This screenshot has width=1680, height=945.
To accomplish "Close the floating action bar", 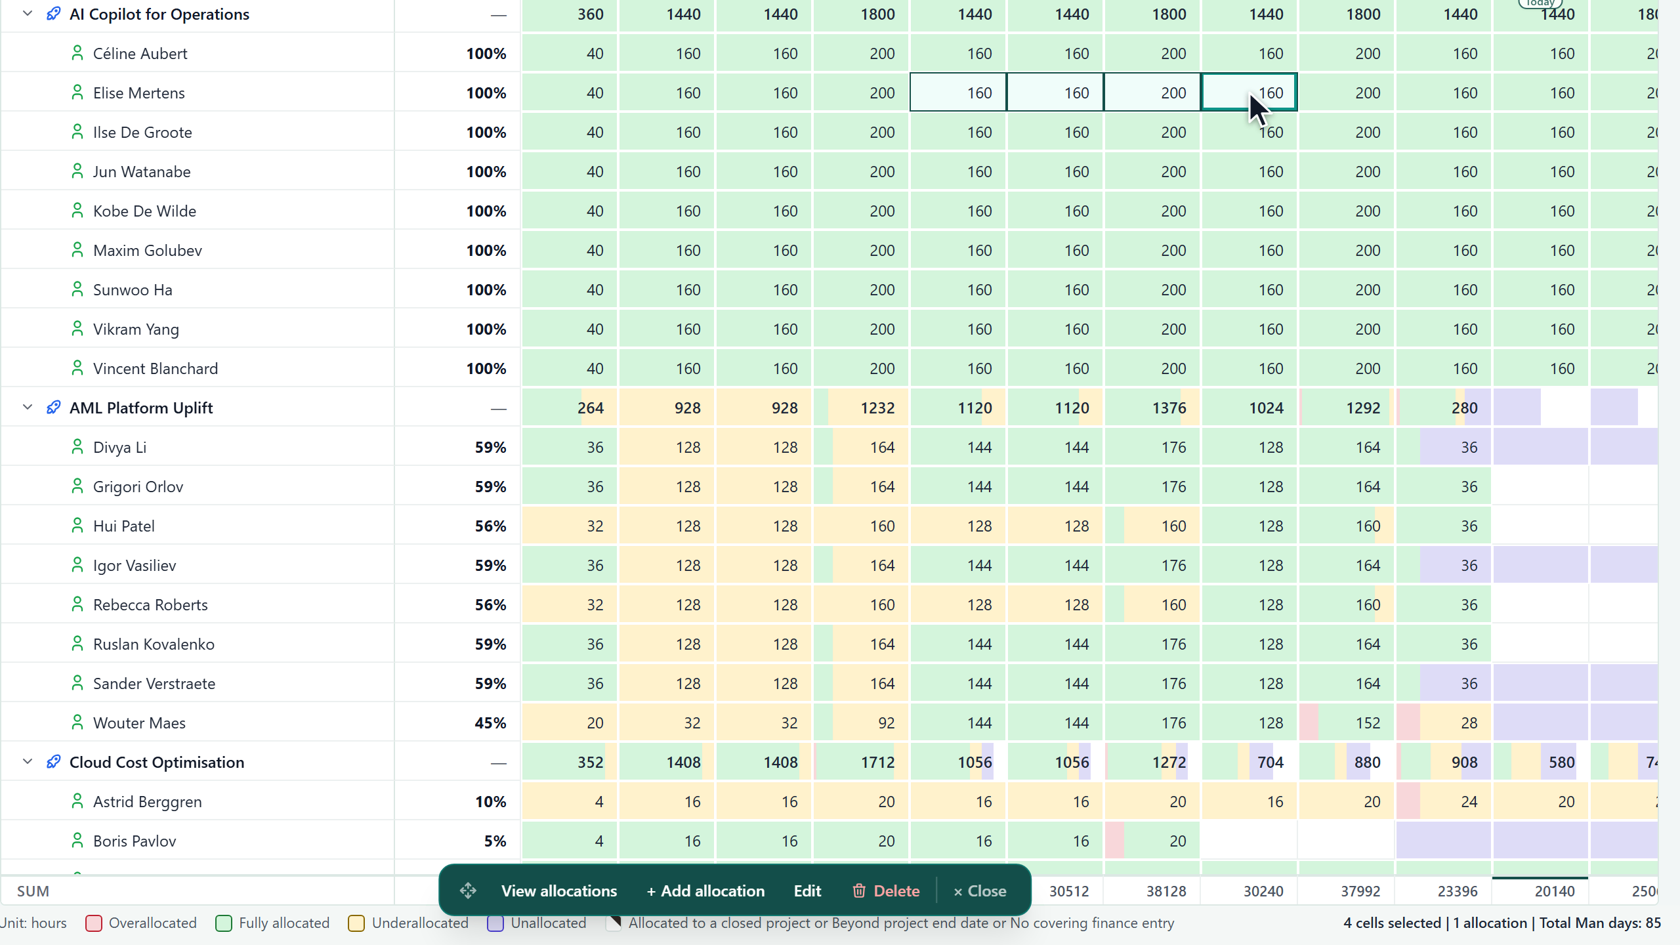I will [980, 891].
